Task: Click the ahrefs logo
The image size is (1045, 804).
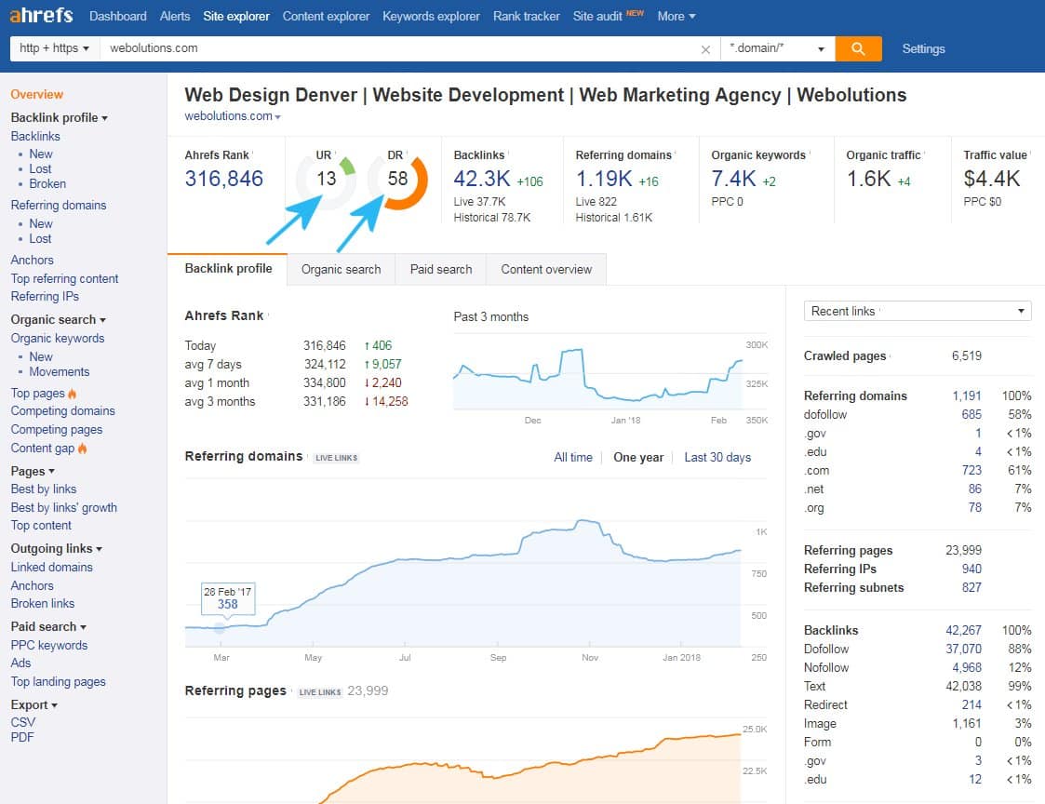Action: pyautogui.click(x=41, y=15)
